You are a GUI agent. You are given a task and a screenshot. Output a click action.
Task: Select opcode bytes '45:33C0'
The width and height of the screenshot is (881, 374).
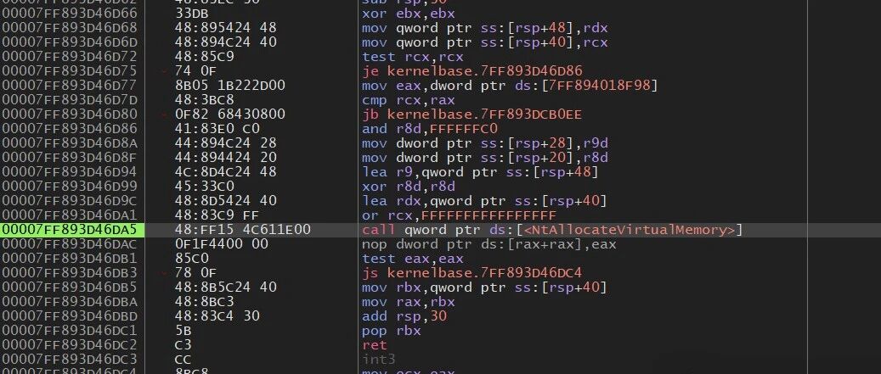click(205, 187)
